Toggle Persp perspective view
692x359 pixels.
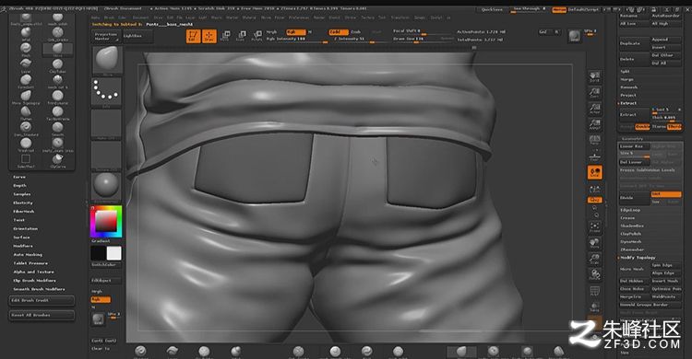tap(594, 140)
